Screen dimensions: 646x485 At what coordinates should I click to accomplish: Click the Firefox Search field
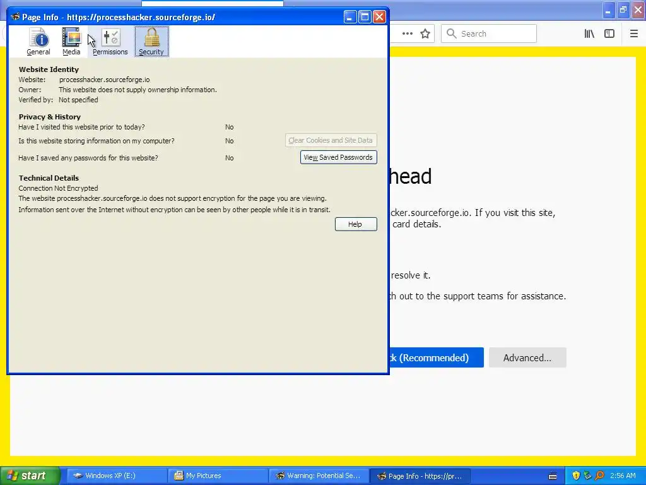[x=489, y=33]
